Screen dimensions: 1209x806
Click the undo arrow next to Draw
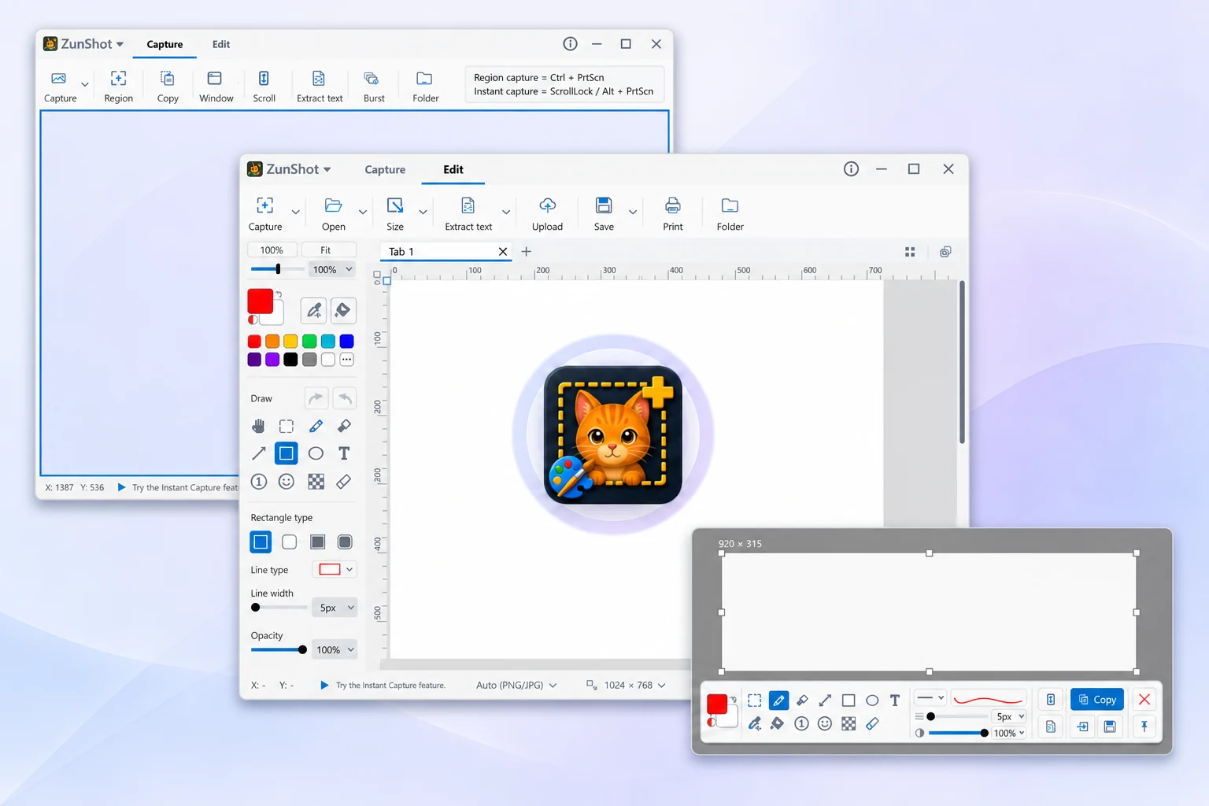344,398
